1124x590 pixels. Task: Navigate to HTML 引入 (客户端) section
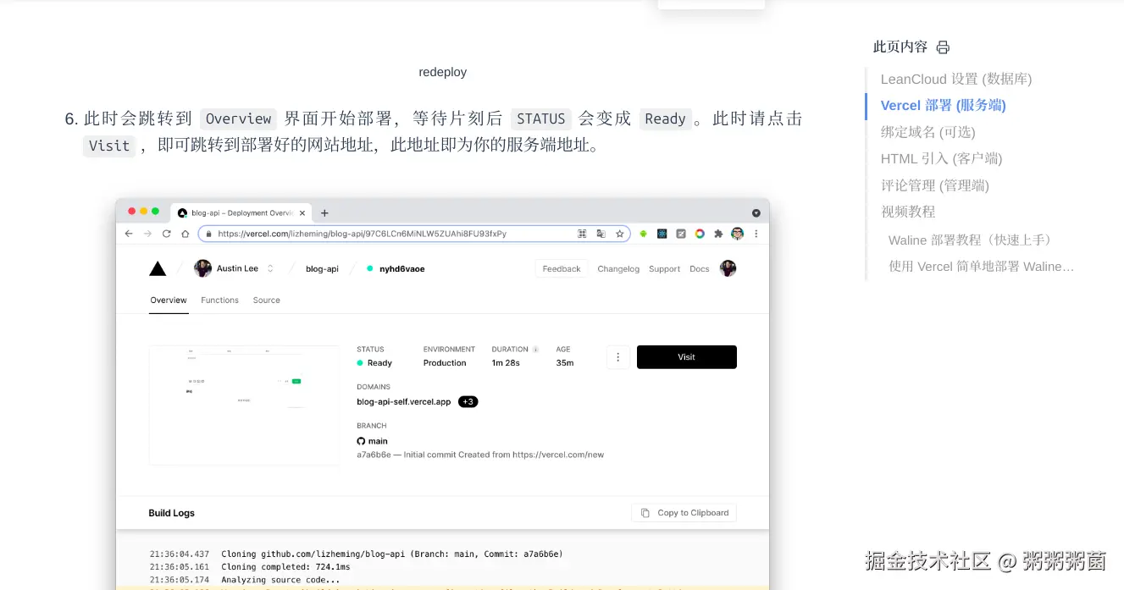coord(942,158)
